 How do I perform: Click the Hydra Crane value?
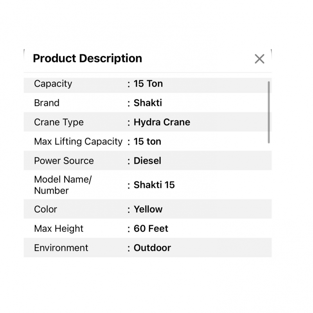click(162, 122)
